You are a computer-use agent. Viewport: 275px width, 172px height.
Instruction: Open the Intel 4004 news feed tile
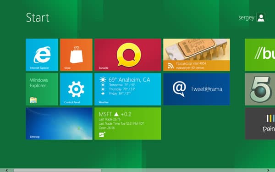tap(197, 55)
